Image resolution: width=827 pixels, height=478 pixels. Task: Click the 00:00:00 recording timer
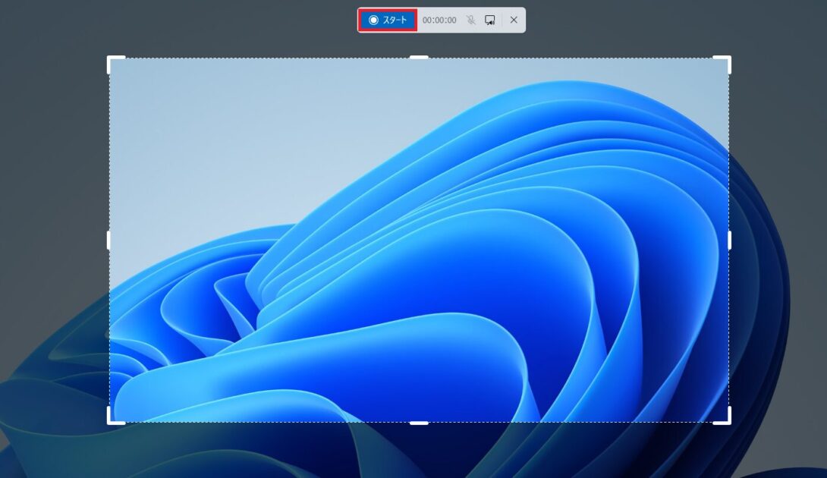[439, 20]
